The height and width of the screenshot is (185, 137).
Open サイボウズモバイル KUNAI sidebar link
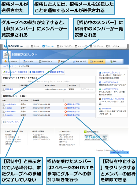113,99
